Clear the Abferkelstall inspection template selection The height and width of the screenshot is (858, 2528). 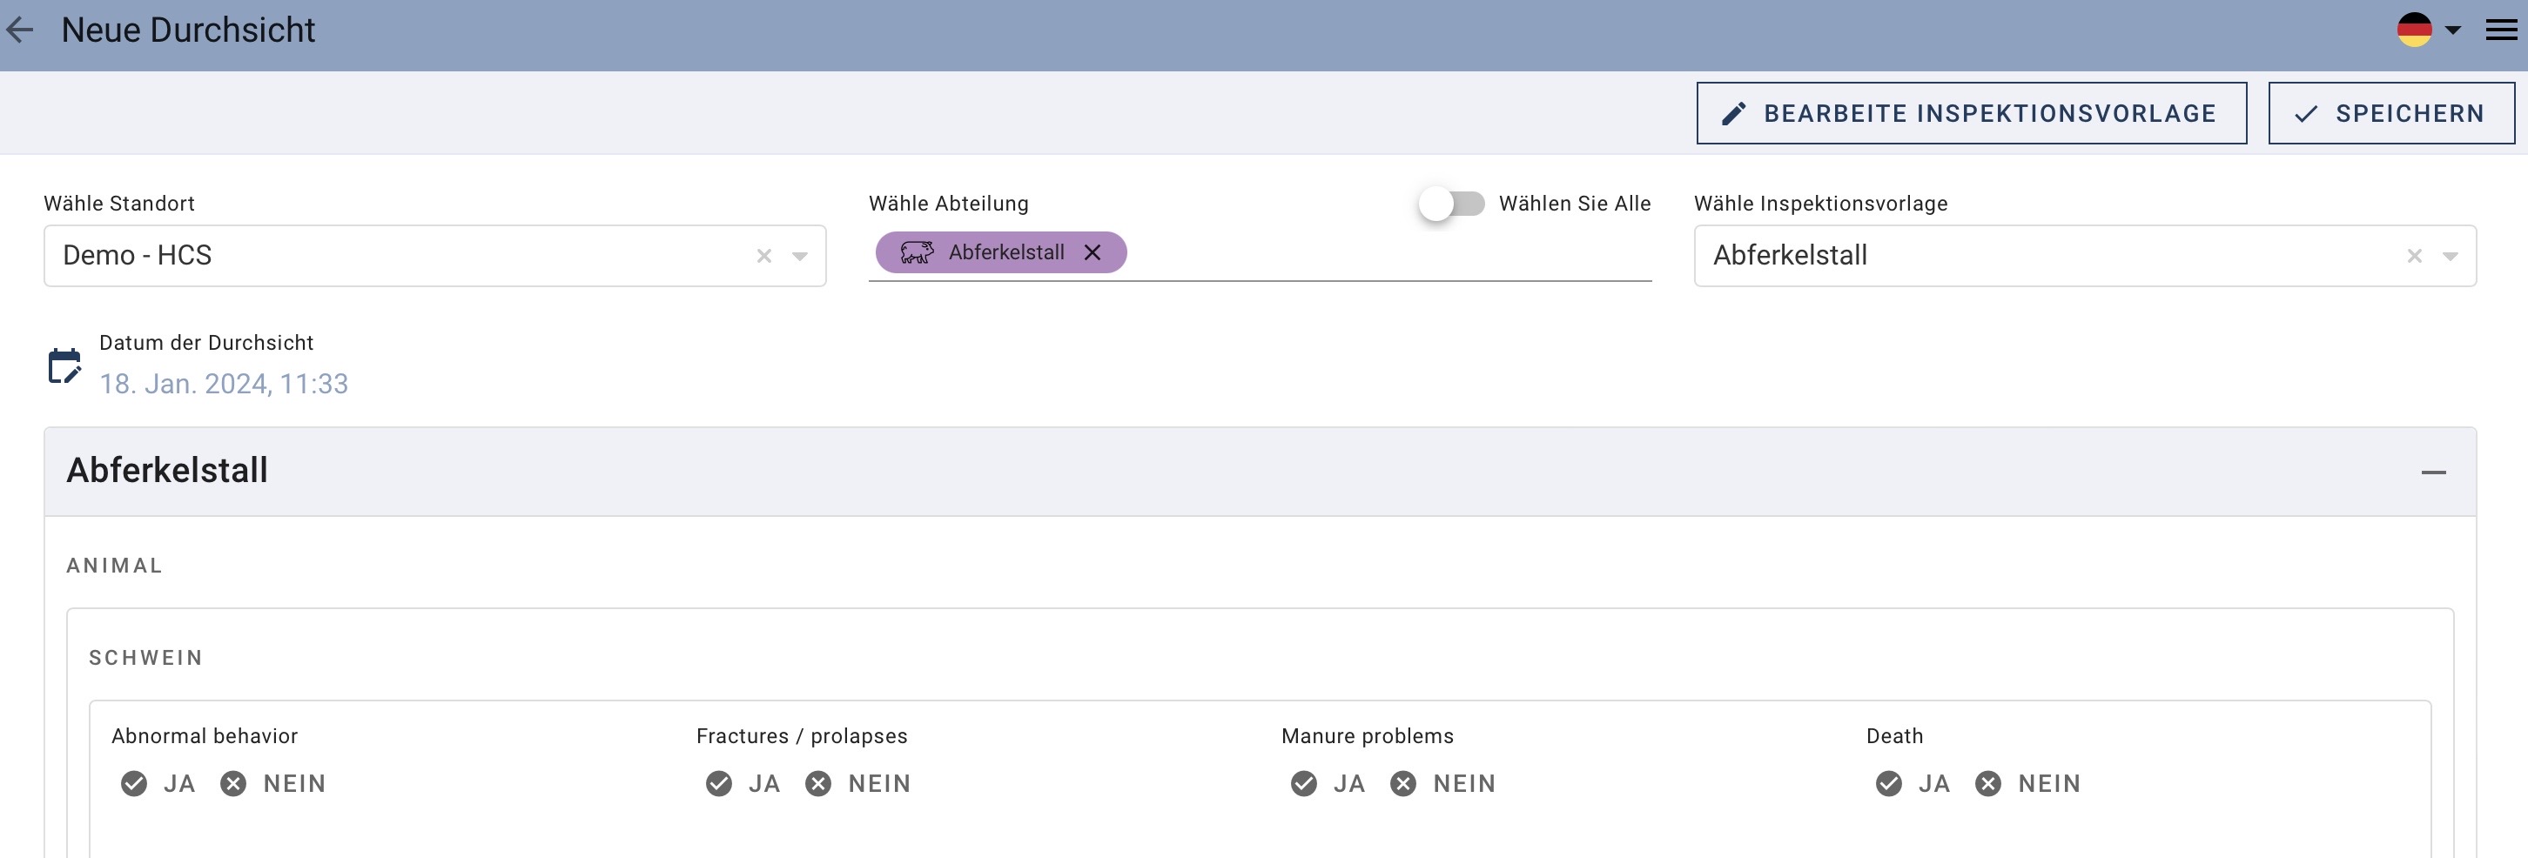2414,256
